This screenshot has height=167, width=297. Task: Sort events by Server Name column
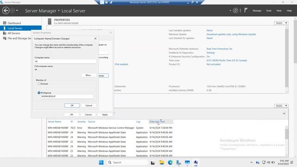click(54, 122)
